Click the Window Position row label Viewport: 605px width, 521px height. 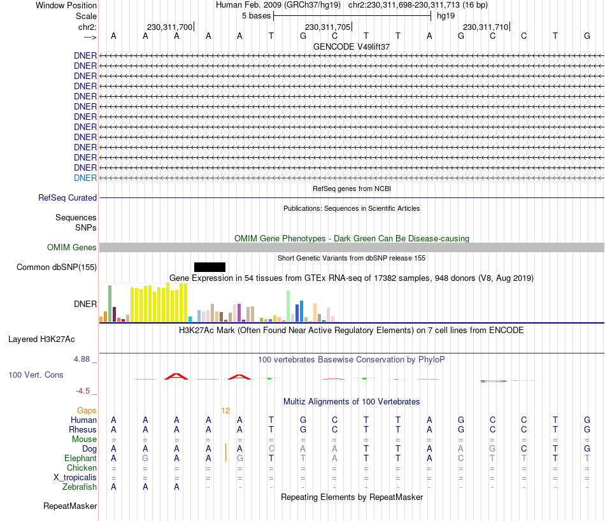[x=66, y=5]
